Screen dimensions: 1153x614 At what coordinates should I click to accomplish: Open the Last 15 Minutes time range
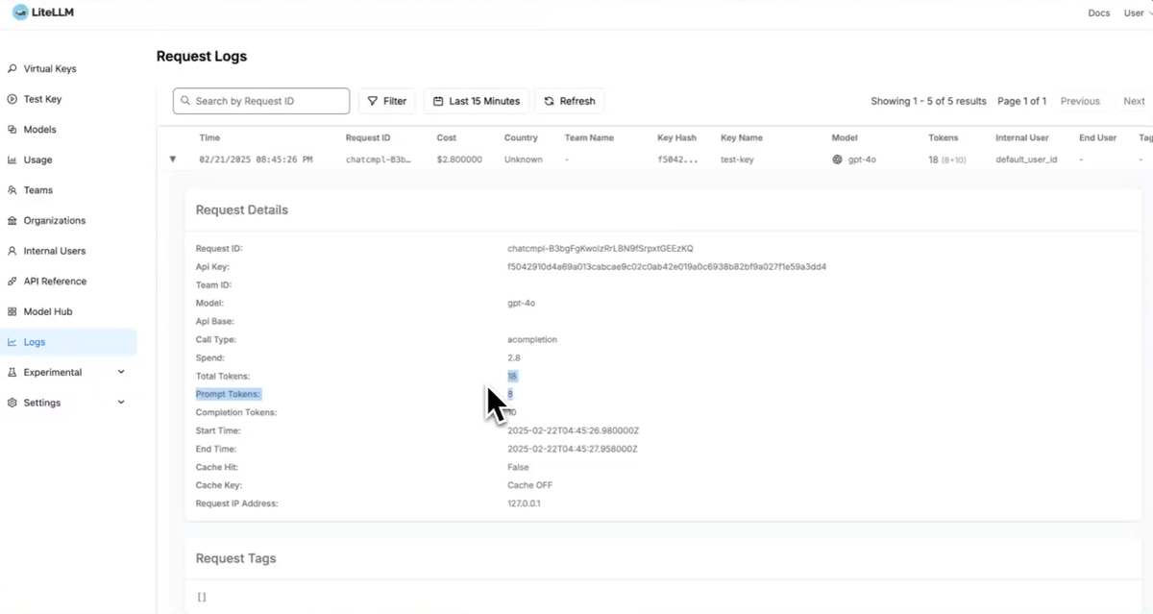(x=476, y=101)
